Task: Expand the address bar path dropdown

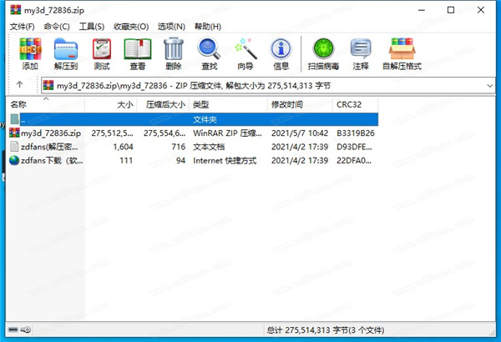Action: pyautogui.click(x=489, y=86)
